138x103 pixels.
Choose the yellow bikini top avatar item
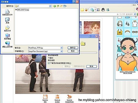pyautogui.click(x=120, y=32)
